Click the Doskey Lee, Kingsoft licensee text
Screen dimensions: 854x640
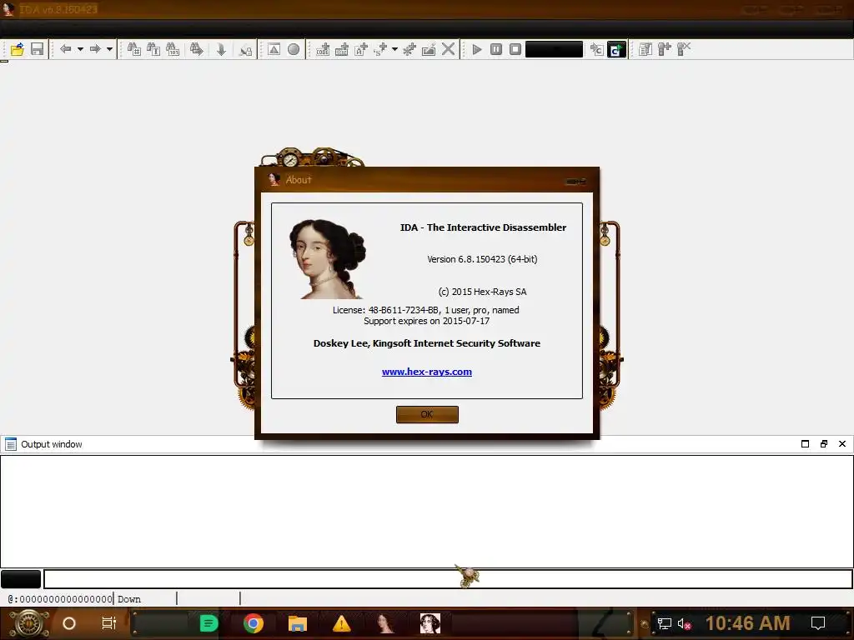(x=427, y=343)
